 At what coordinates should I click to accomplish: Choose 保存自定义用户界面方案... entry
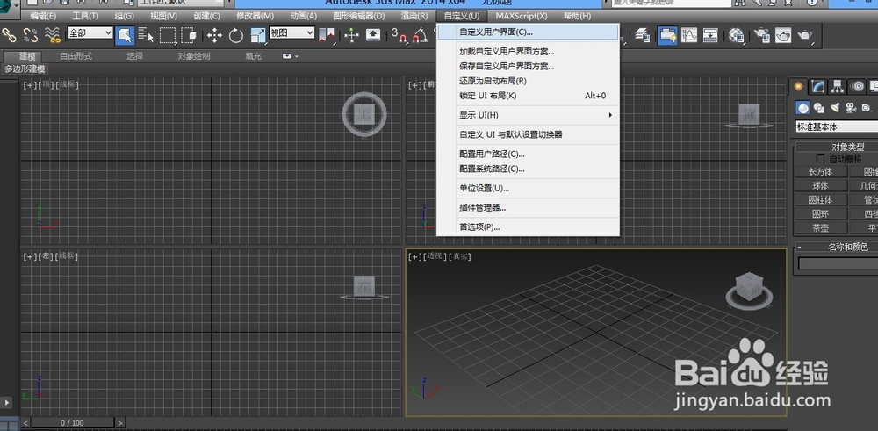pos(528,66)
